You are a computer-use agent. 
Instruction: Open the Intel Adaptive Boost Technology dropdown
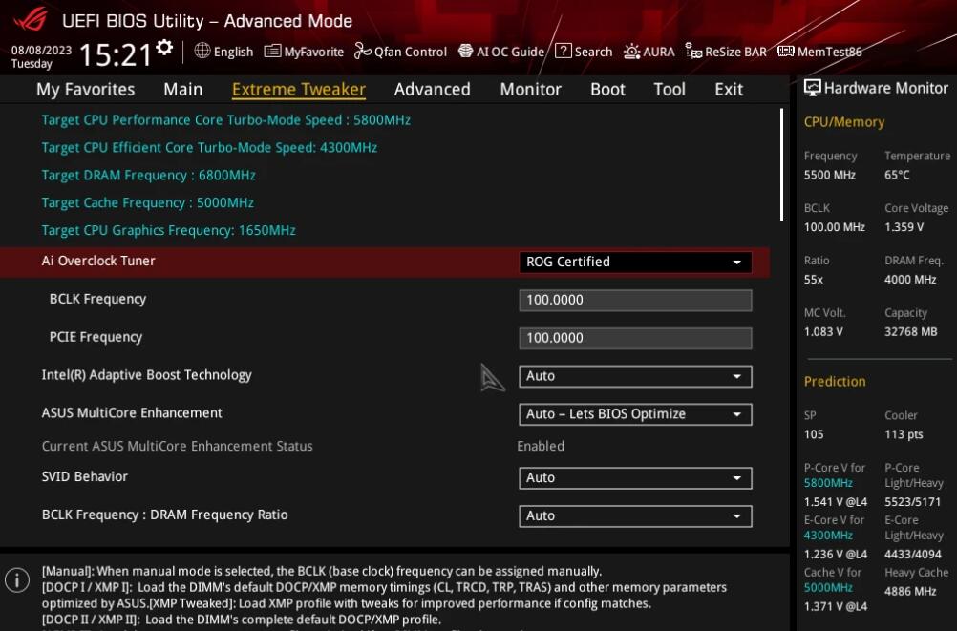634,375
